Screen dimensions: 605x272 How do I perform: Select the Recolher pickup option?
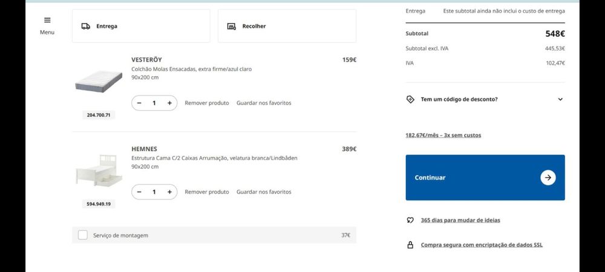[287, 26]
